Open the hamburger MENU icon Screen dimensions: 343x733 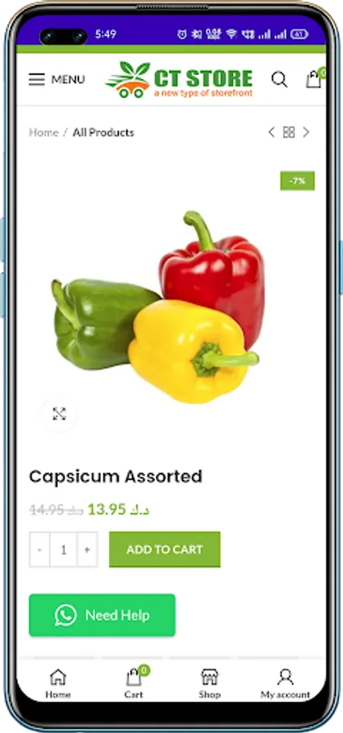click(x=37, y=80)
